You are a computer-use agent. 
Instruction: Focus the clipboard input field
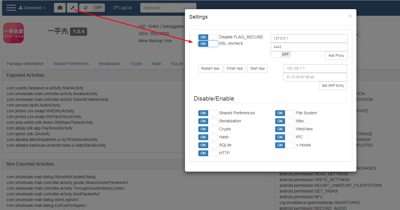[168, 8]
